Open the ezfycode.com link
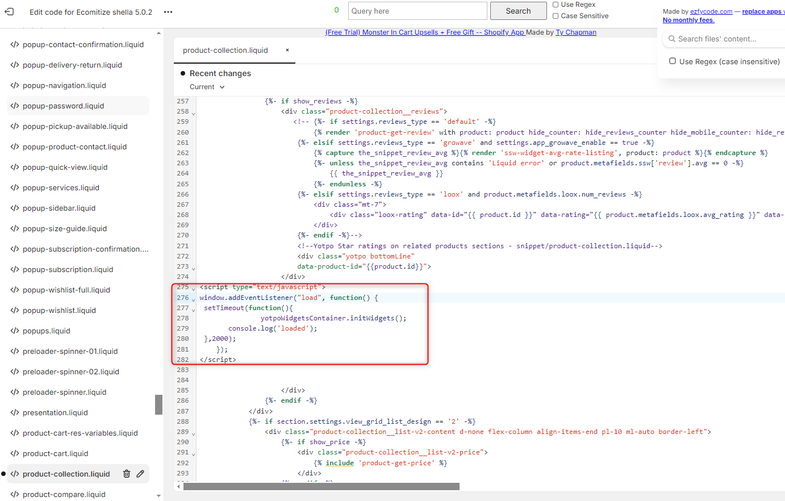The height and width of the screenshot is (501, 785). tap(711, 11)
